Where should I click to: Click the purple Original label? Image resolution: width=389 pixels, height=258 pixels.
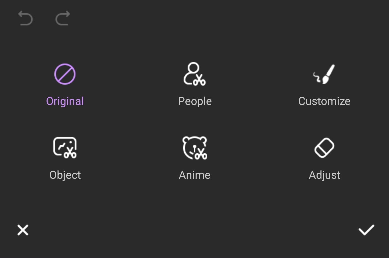65,101
